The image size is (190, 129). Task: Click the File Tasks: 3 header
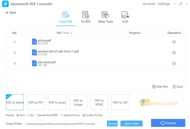[64, 33]
